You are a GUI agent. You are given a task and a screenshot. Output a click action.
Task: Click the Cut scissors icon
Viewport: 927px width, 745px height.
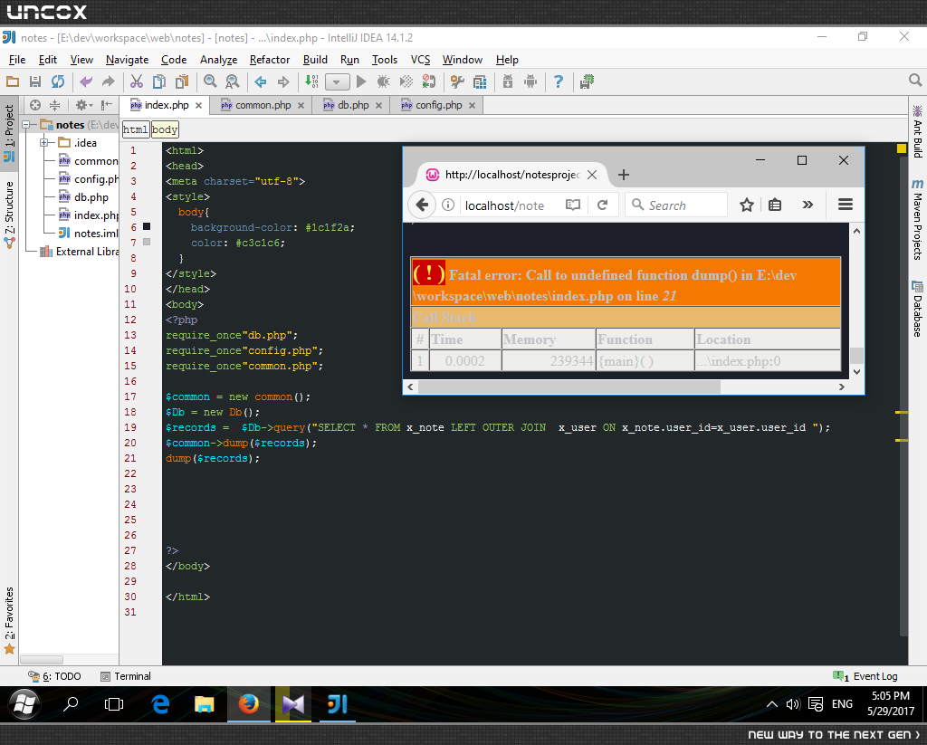137,81
